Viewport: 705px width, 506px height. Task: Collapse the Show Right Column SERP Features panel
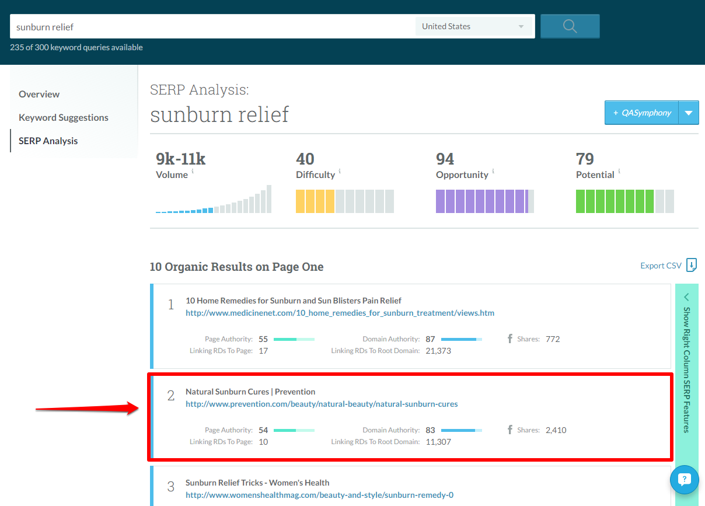pyautogui.click(x=686, y=297)
